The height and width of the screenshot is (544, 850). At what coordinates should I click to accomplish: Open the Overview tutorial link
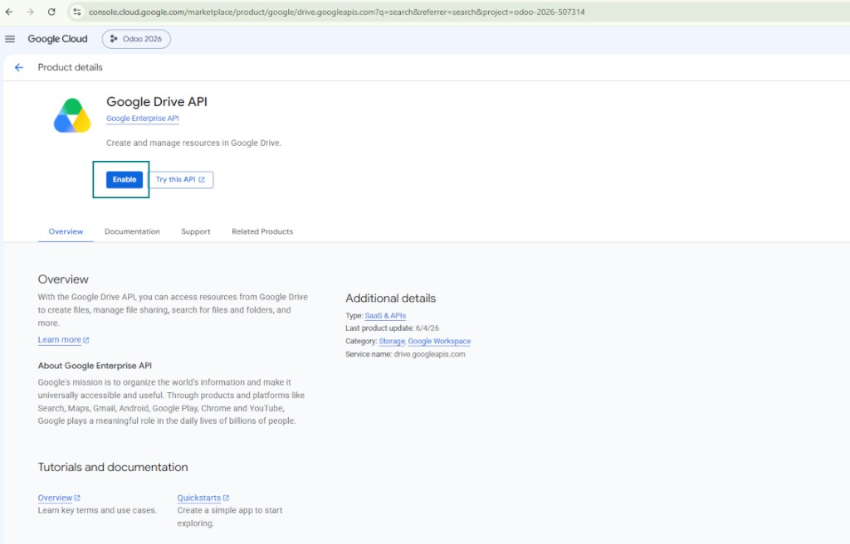tap(59, 498)
